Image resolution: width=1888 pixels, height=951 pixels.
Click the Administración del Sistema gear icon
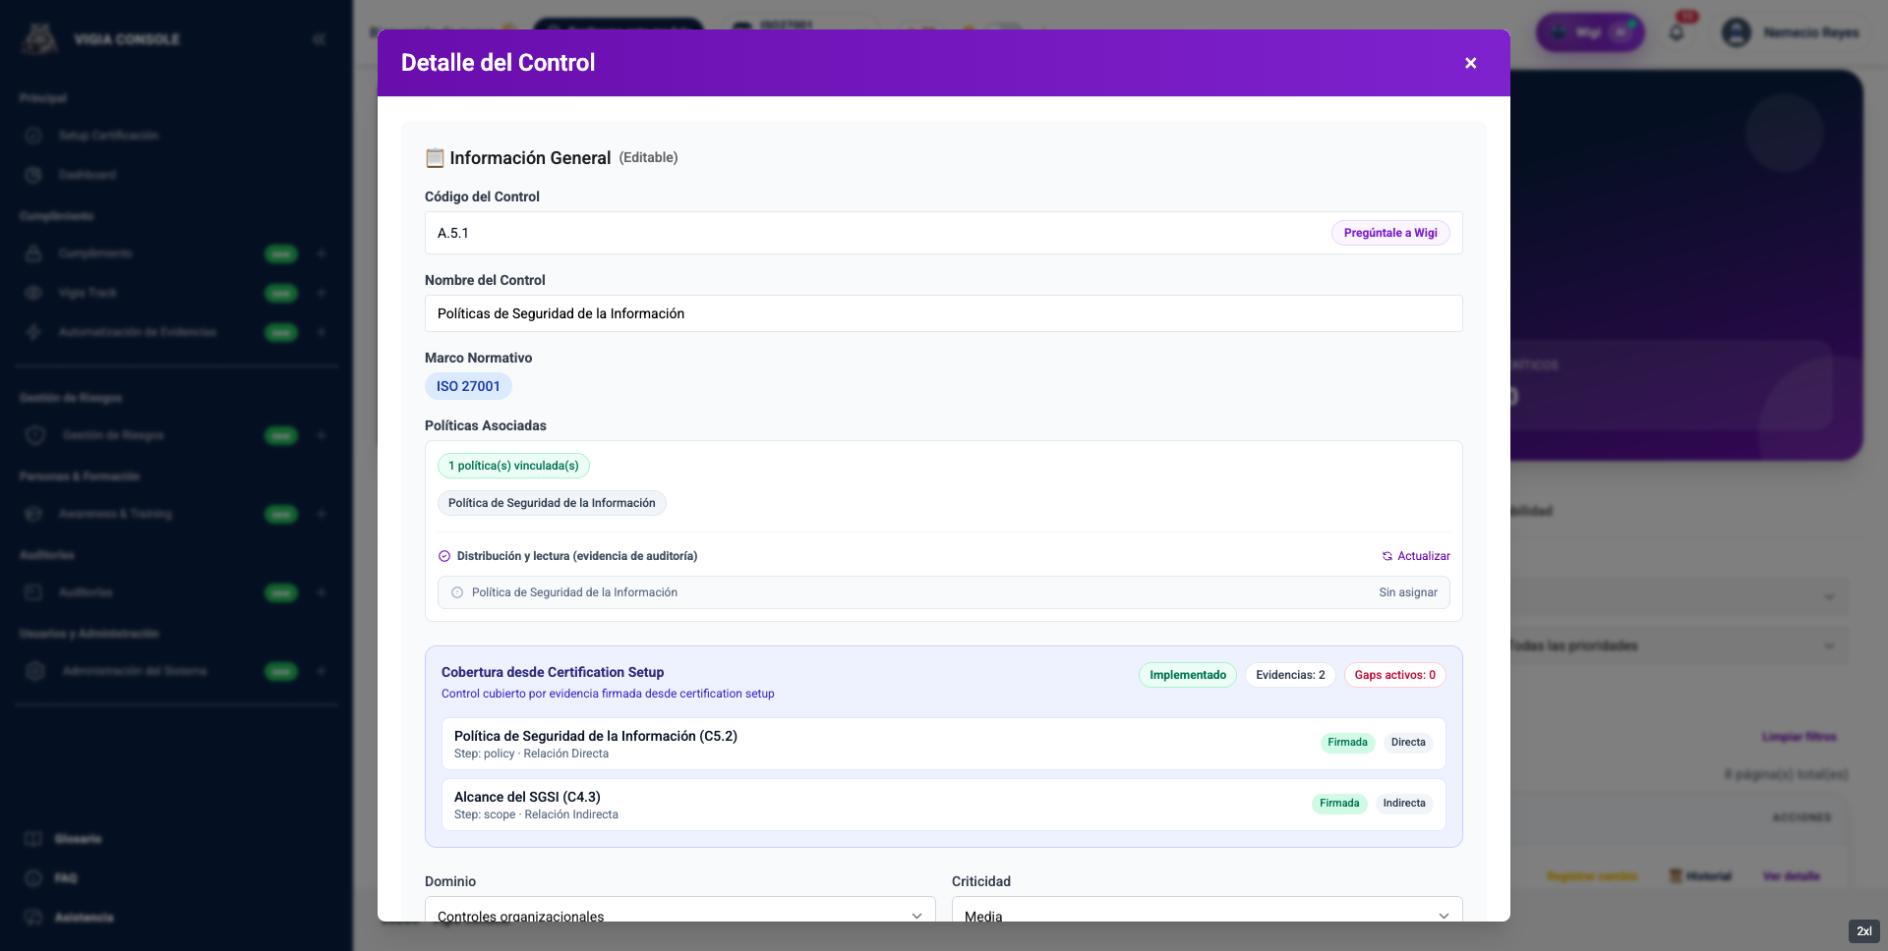[35, 671]
